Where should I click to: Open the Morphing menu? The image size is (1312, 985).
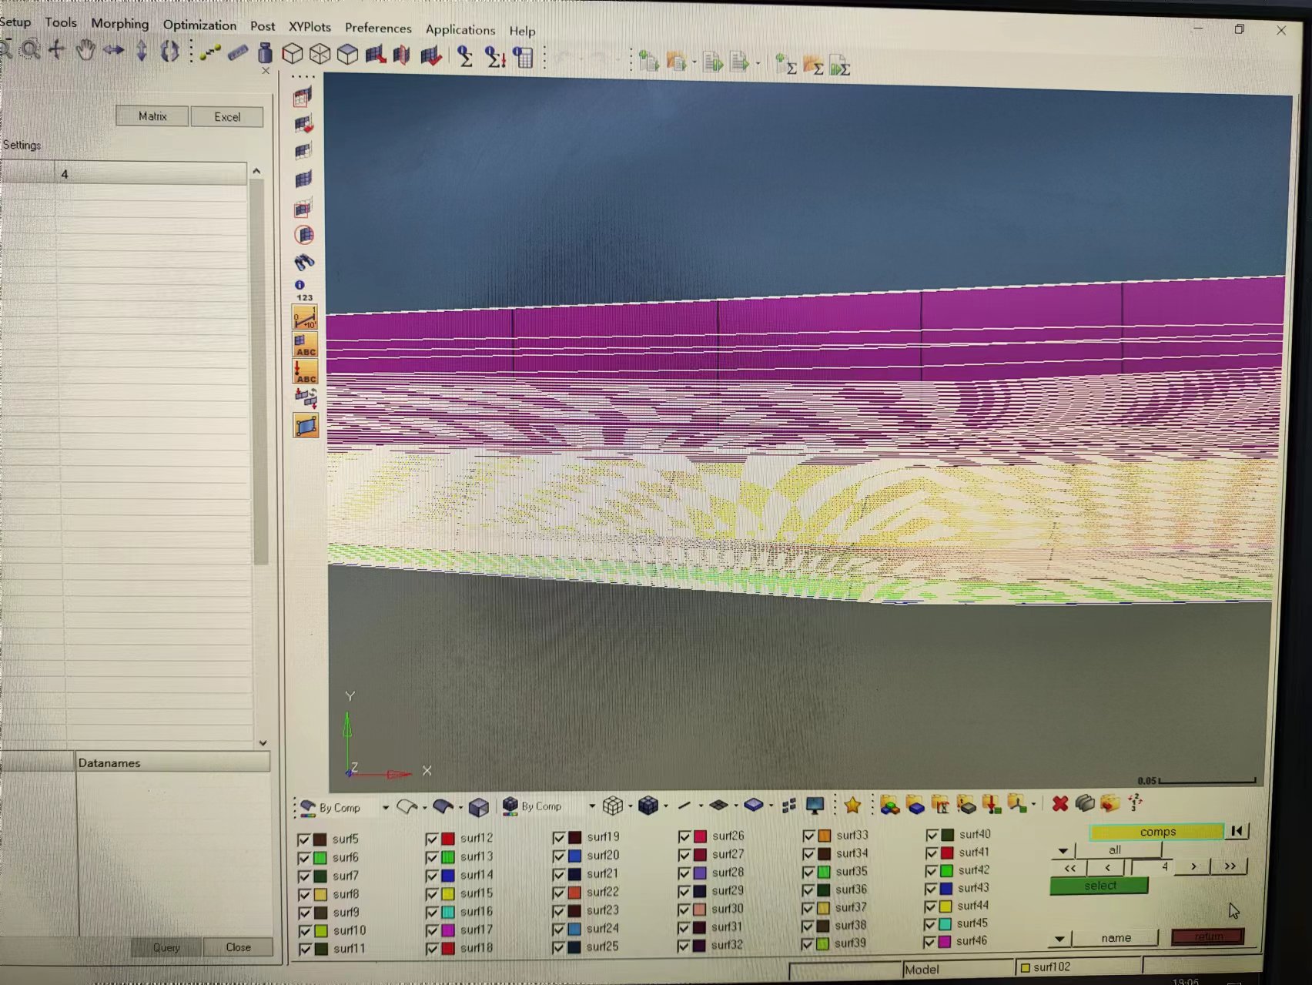pos(120,24)
